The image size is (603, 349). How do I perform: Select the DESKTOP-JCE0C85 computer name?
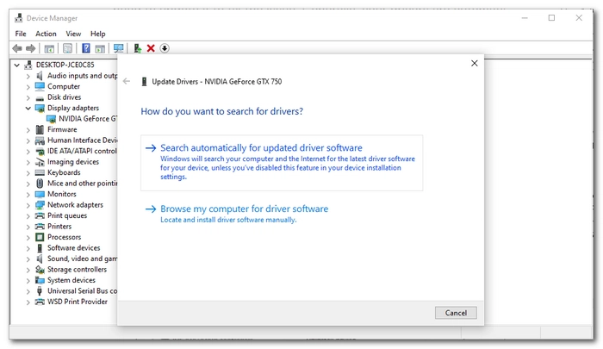[65, 65]
